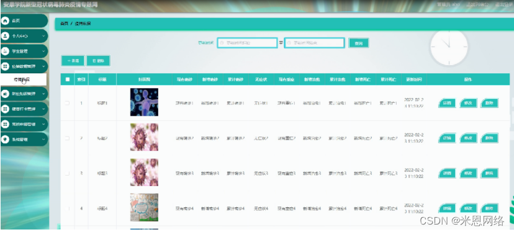Click 修改 for row 1
Viewport: 514px width, 232px height.
pyautogui.click(x=469, y=103)
